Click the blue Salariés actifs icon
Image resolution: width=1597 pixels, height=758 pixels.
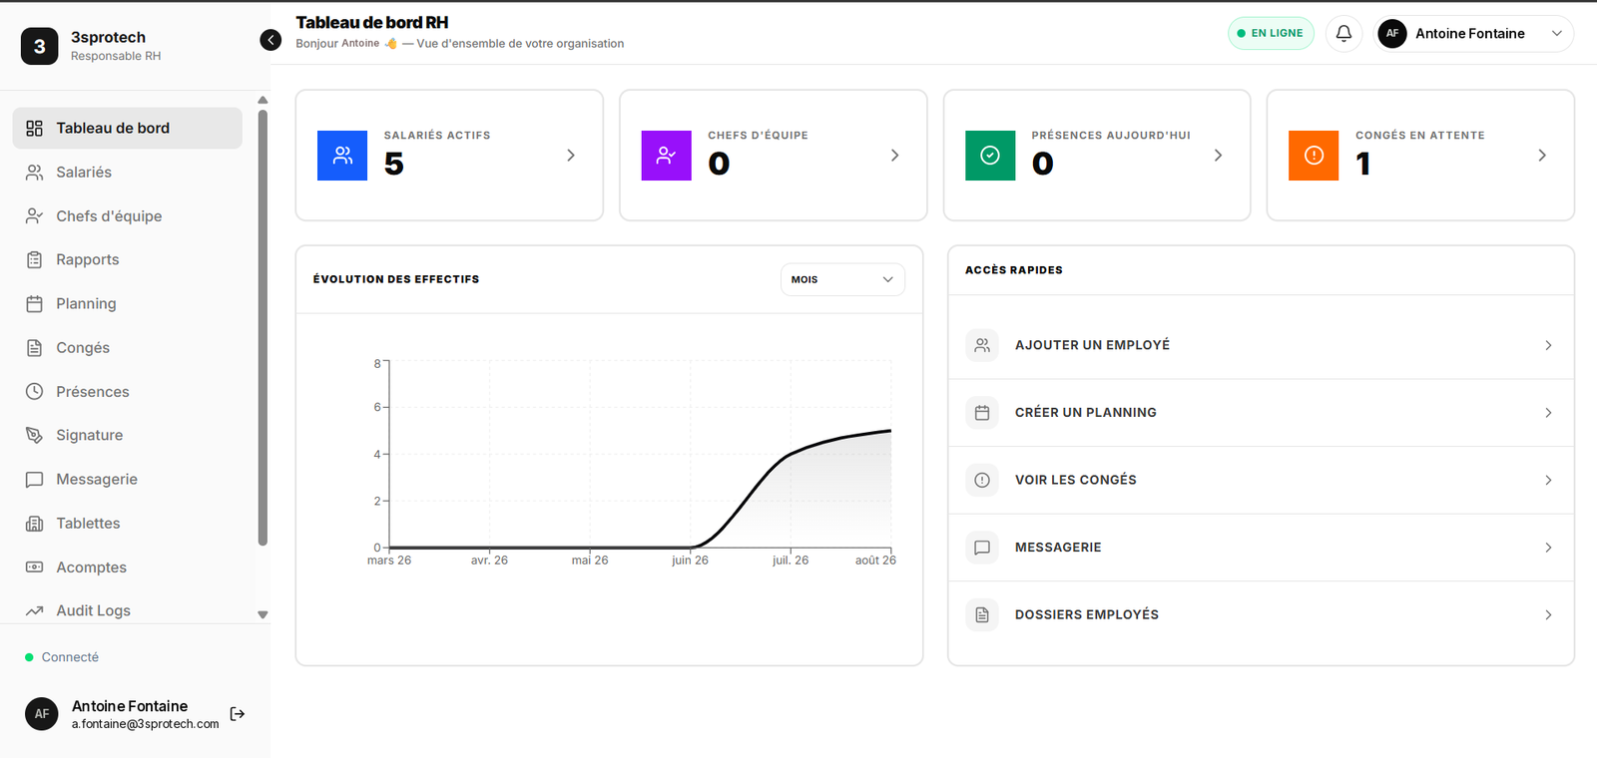(342, 156)
